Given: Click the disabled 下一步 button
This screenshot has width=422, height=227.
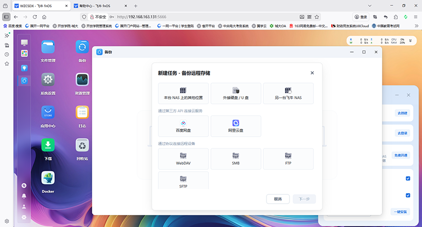Looking at the screenshot, I should [304, 199].
